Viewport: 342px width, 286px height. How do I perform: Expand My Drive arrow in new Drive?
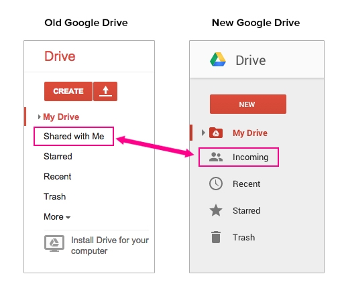tap(203, 133)
